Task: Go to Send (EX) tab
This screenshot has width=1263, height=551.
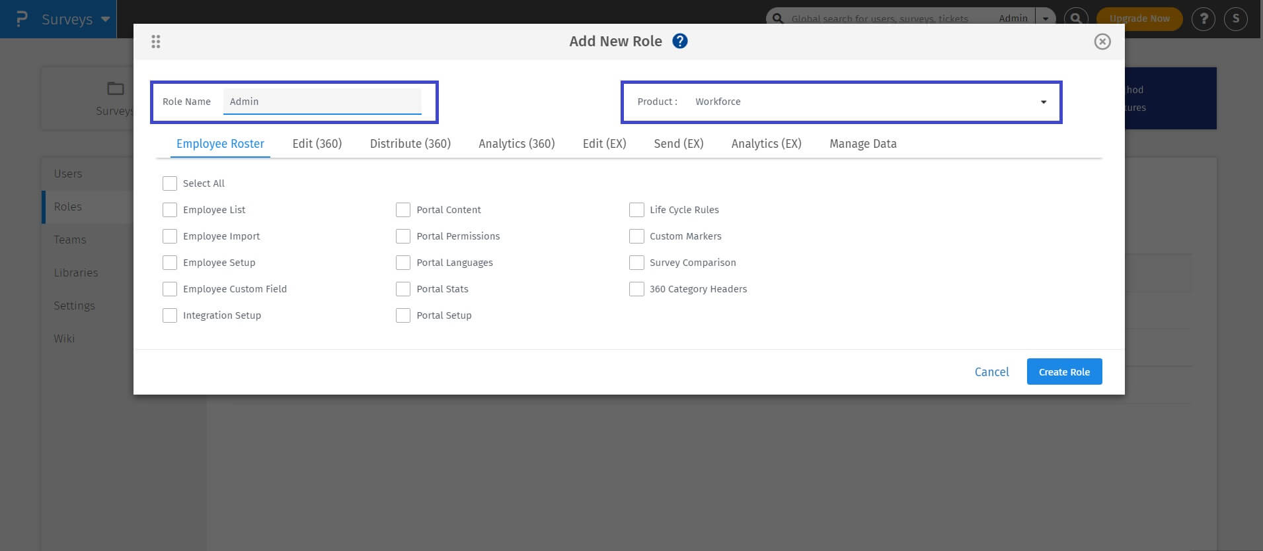Action: tap(679, 144)
